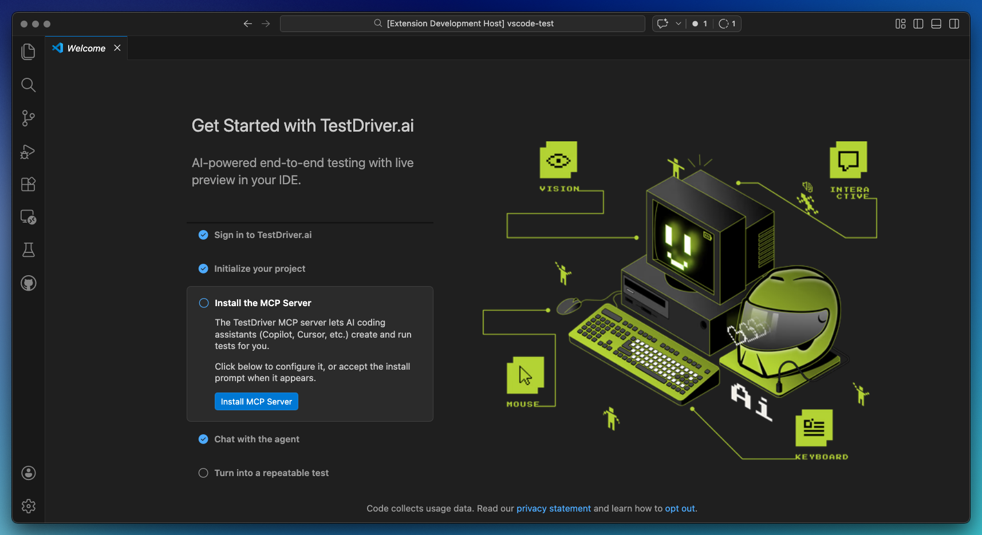Open the Search view
The width and height of the screenshot is (982, 535).
(28, 85)
